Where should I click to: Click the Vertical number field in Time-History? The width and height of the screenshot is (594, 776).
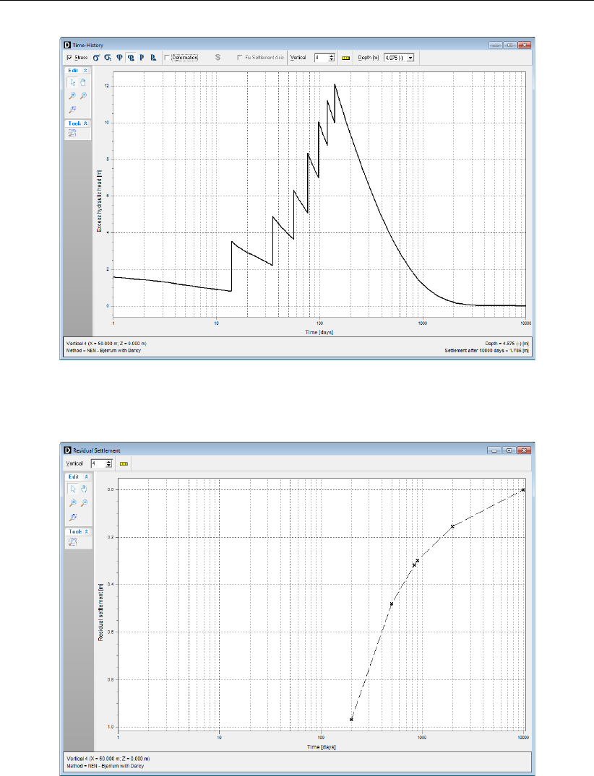[322, 58]
